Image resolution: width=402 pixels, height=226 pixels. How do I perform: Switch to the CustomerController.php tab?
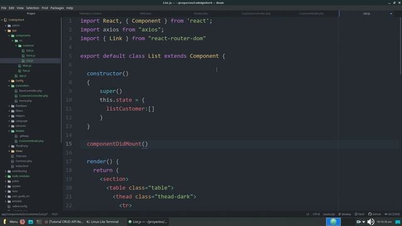coord(256,13)
